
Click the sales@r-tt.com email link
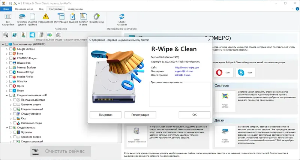tap(183, 75)
